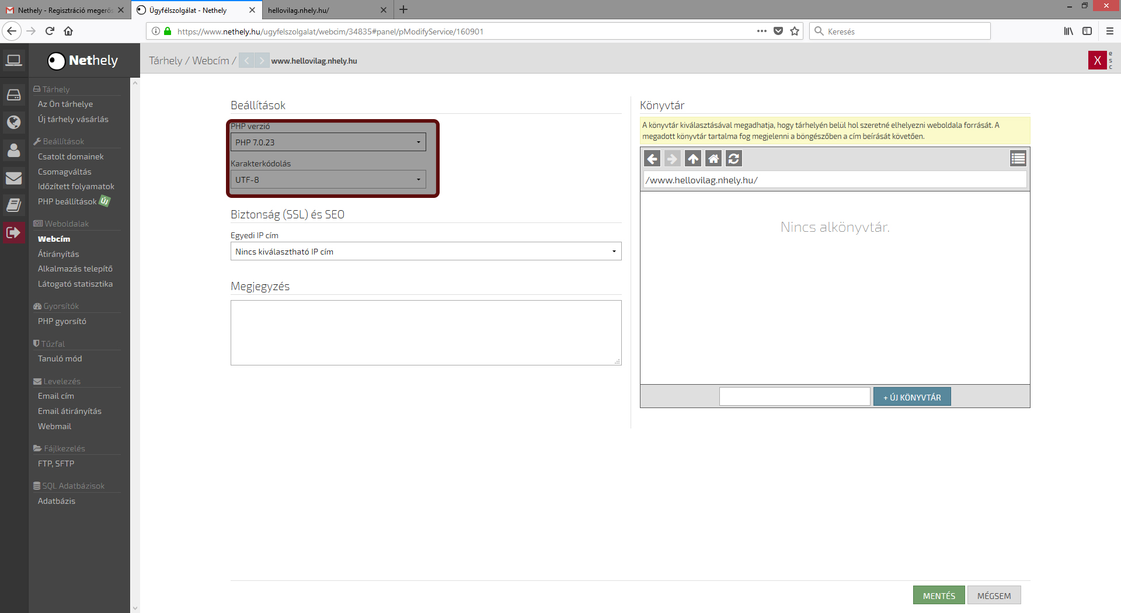Click the home folder icon
Screen dimensions: 1121x613
(713, 159)
